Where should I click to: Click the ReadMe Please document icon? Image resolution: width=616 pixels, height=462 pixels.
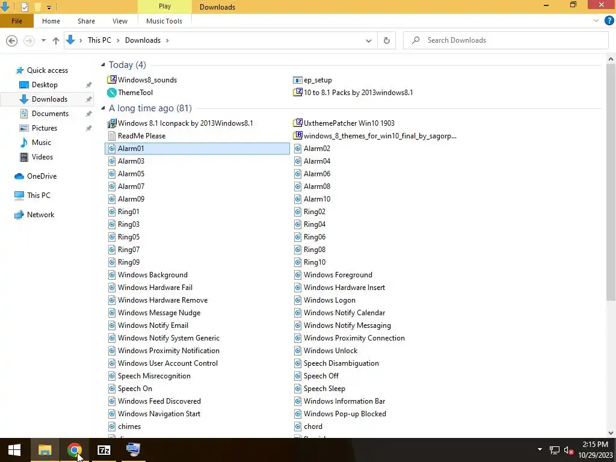(x=112, y=136)
